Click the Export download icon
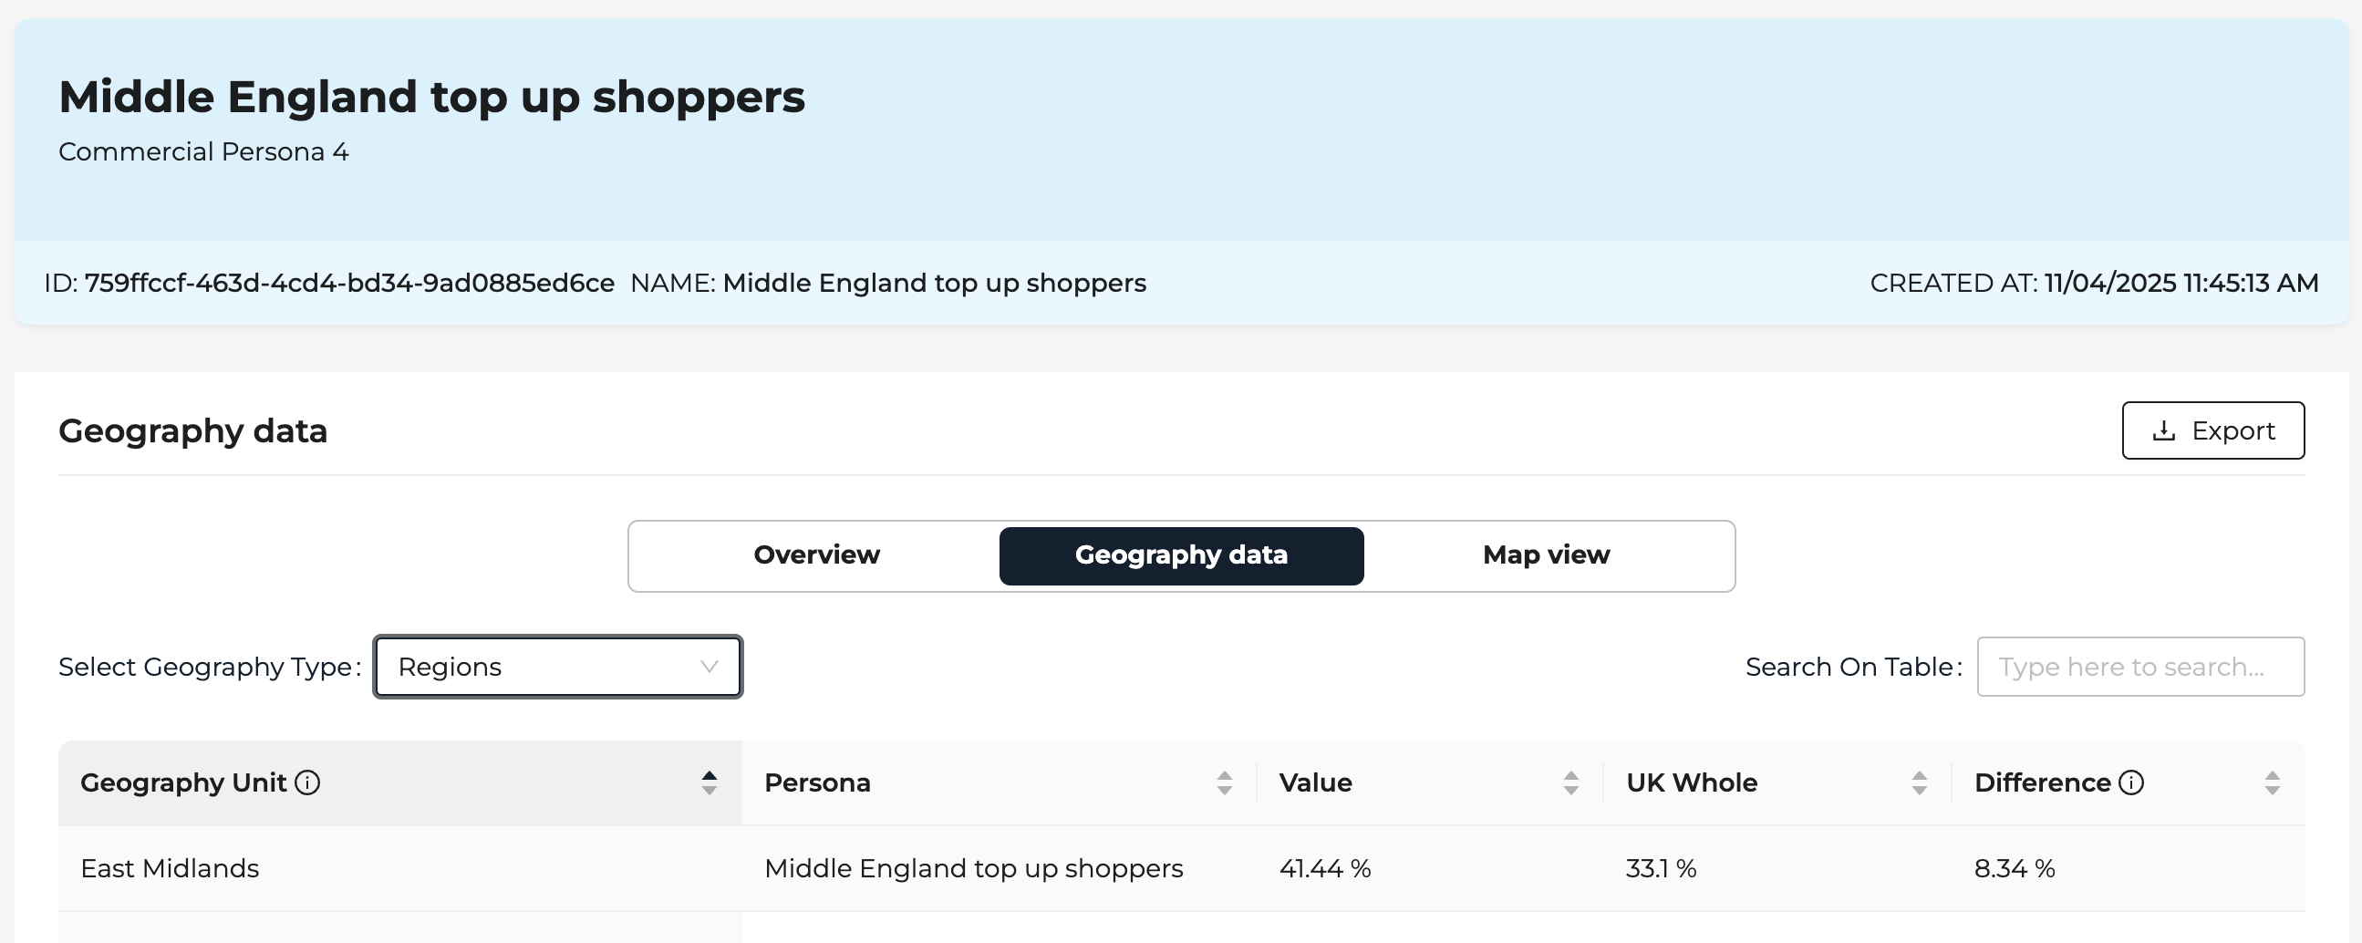 point(2163,430)
